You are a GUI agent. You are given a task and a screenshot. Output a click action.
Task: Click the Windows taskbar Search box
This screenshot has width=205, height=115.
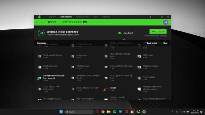[x=79, y=112]
